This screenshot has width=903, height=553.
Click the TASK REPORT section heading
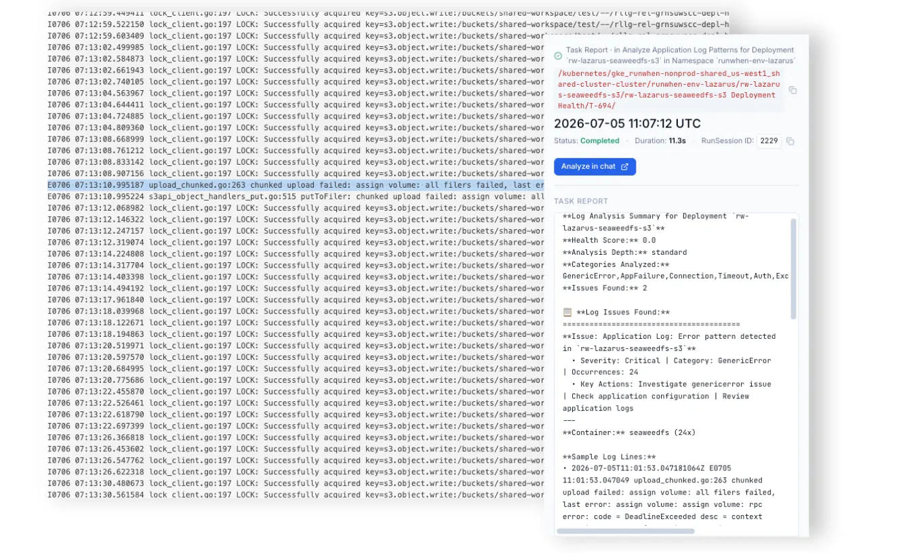tap(581, 201)
